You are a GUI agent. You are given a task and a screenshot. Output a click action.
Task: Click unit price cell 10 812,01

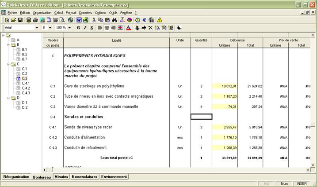225,86
